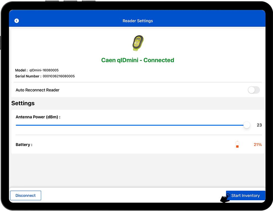The image size is (273, 211).
Task: Tap the Caen qIDmini reader device image
Action: [138, 43]
